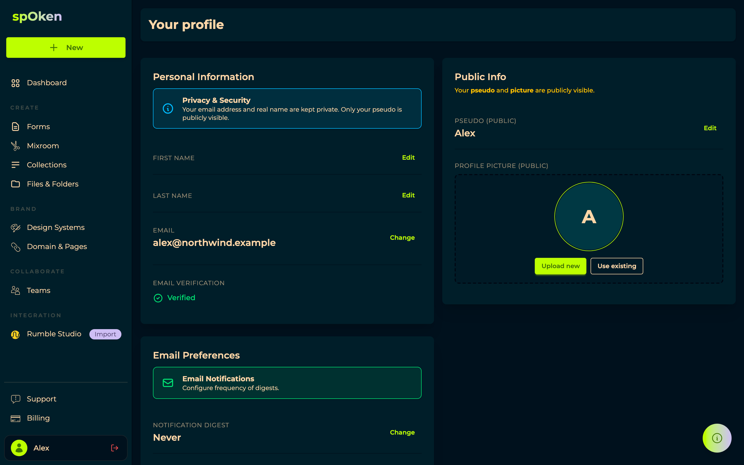This screenshot has height=465, width=744.
Task: Open the Support page
Action: (66, 399)
